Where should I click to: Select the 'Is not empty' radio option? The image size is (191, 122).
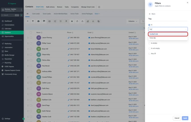coord(149,48)
